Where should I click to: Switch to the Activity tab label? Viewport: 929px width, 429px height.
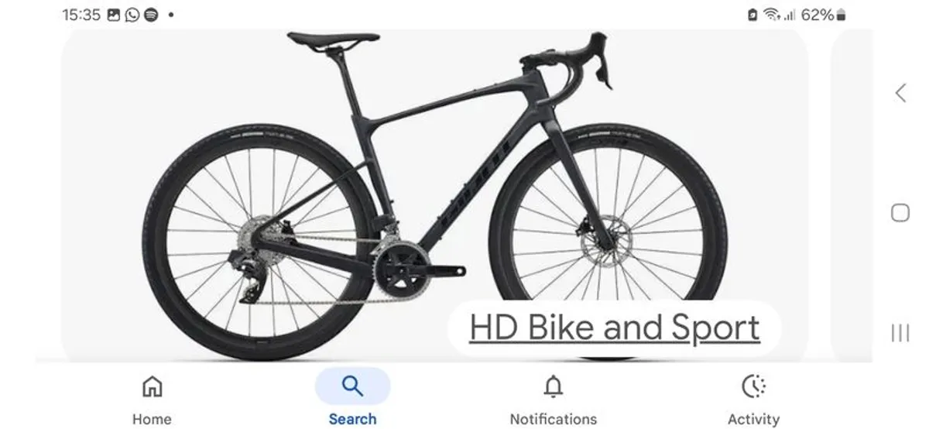pos(753,419)
